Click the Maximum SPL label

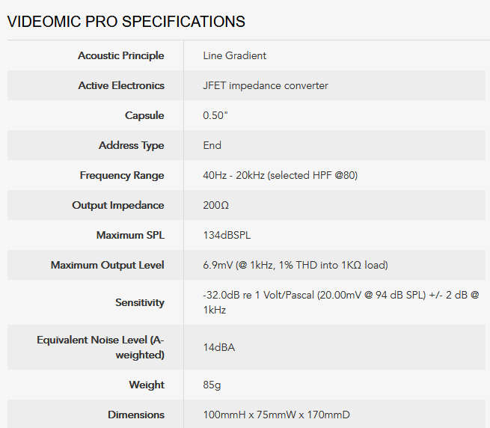point(130,235)
